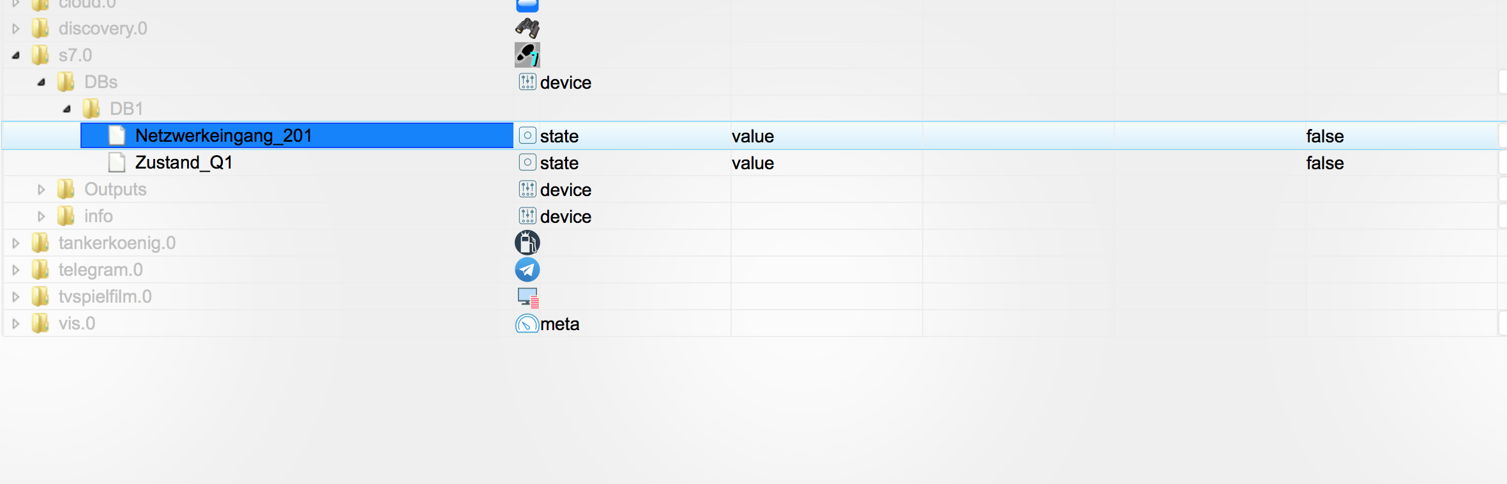
Task: Collapse the DBs folder
Action: click(x=42, y=82)
